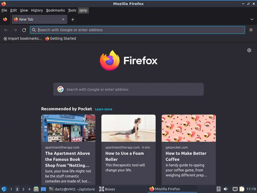Click Import bookmarks in the bookmarks toolbar
The width and height of the screenshot is (257, 193).
tap(23, 38)
